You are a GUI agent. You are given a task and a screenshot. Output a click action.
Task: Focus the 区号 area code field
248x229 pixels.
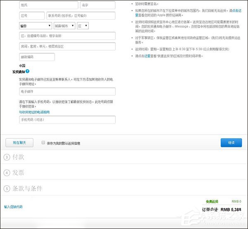click(32, 16)
